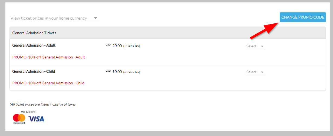Click the General Admission Tickets section header

point(168,33)
